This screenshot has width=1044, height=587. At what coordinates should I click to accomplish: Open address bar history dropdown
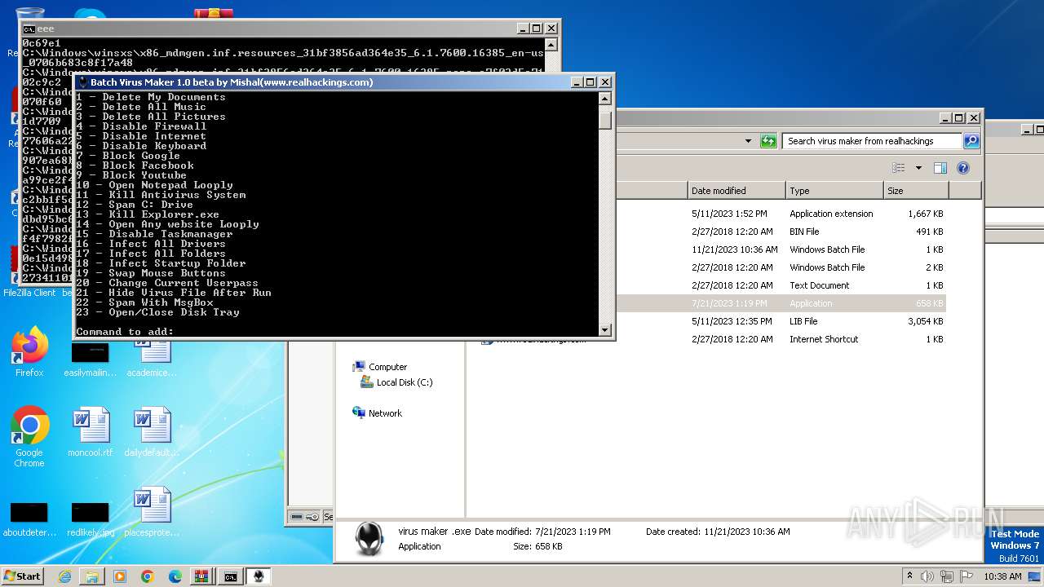(x=748, y=141)
